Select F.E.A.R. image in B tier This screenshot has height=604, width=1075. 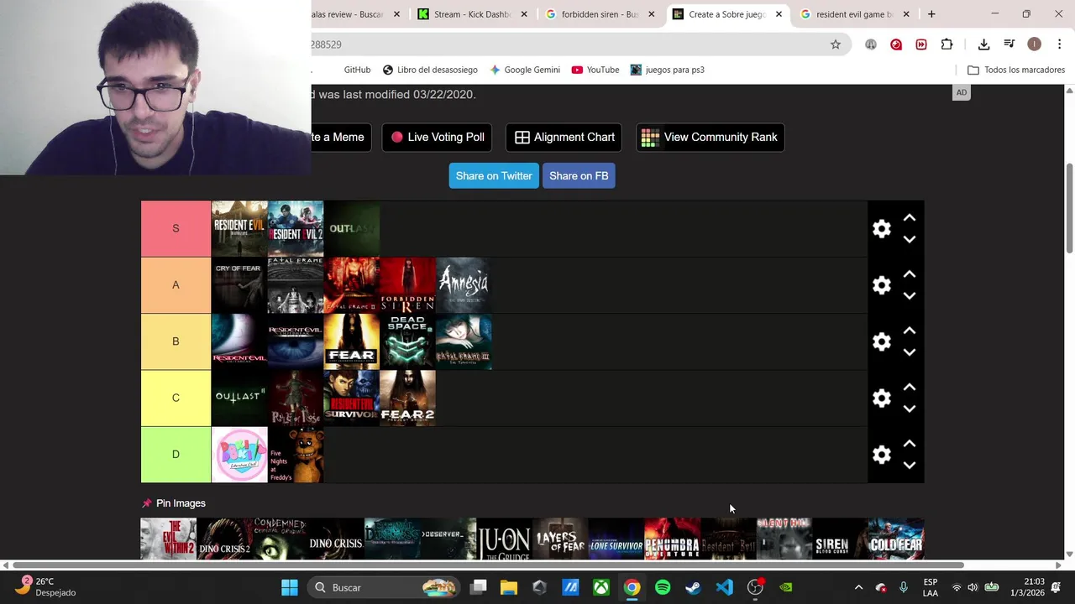352,341
